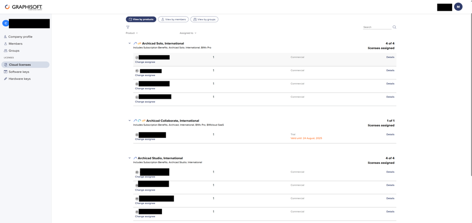Viewport: 472px width, 223px height.
Task: Click the search magnifier icon
Action: tap(395, 27)
